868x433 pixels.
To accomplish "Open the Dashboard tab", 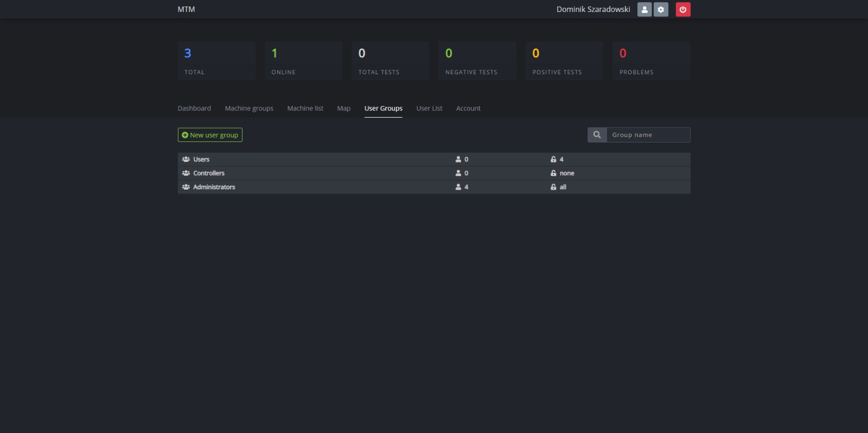I will pos(194,108).
